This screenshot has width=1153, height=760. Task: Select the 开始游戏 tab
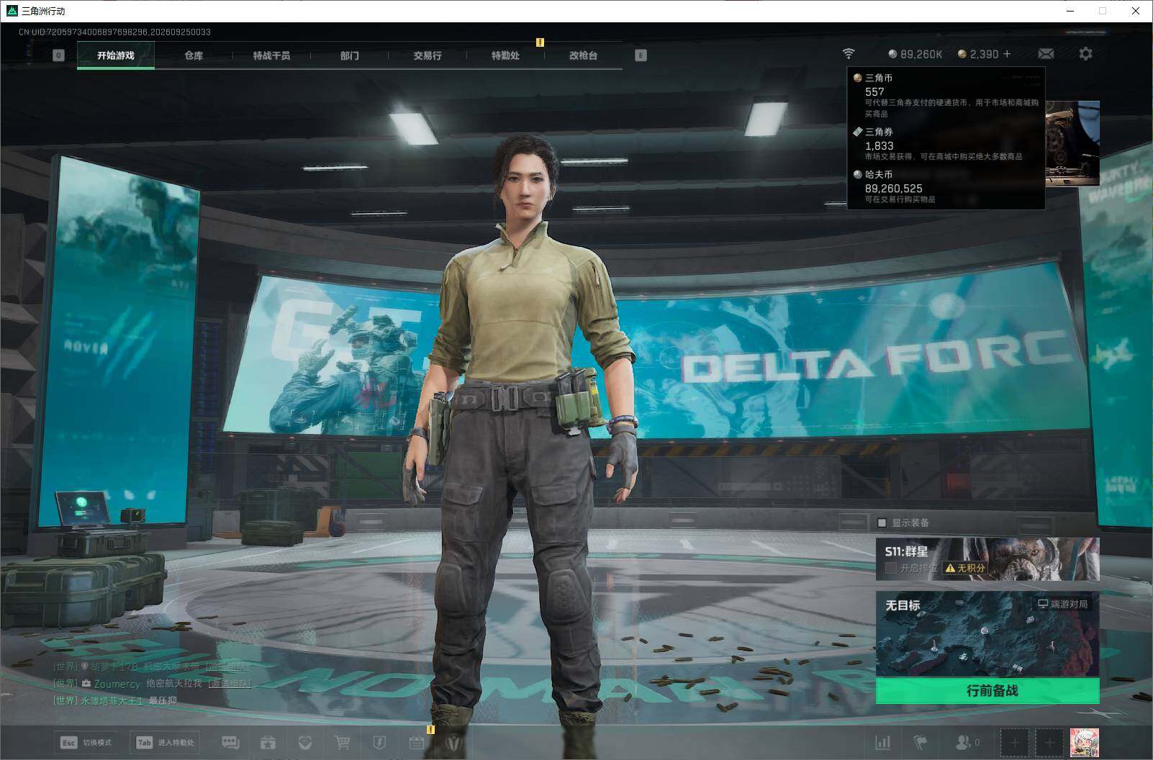click(x=116, y=55)
